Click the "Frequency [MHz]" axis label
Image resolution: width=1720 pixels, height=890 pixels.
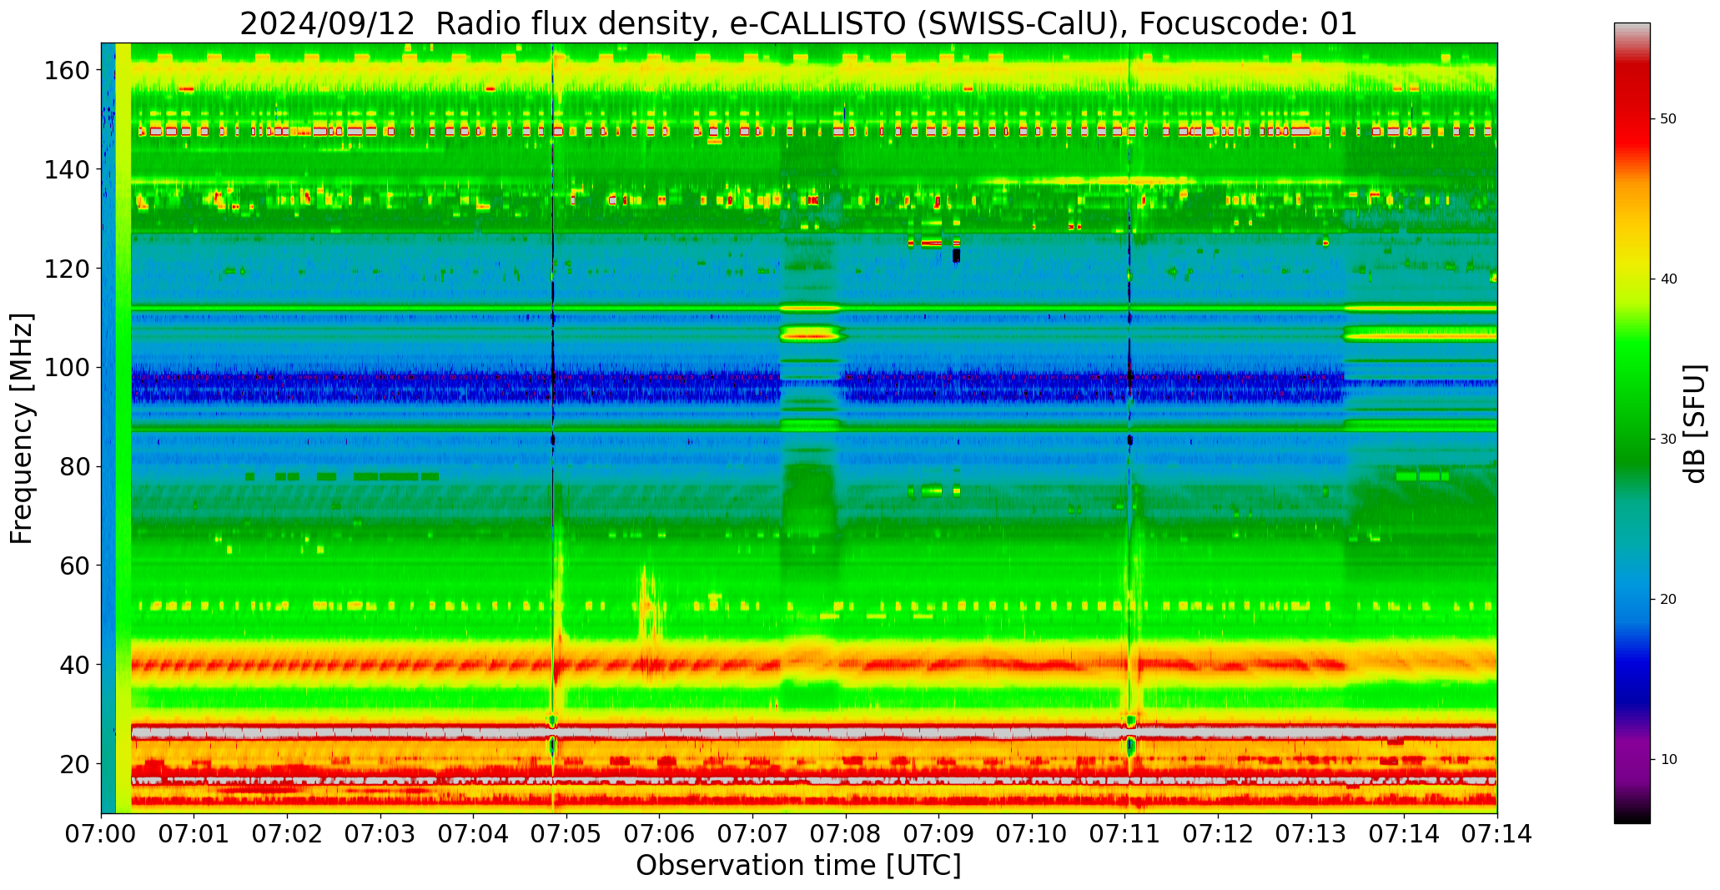click(x=22, y=429)
